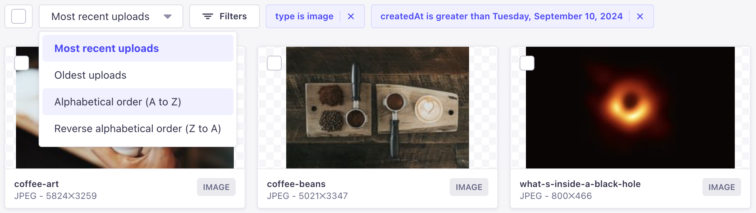756x213 pixels.
Task: Select the coffee-art asset checkbox
Action: [x=22, y=63]
